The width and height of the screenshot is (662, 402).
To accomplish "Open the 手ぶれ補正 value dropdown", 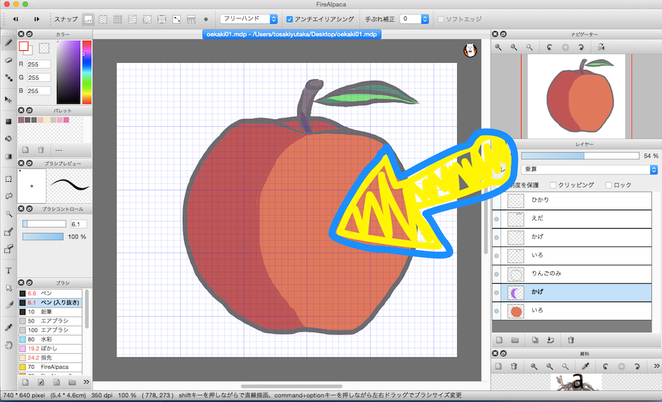I will [x=414, y=19].
